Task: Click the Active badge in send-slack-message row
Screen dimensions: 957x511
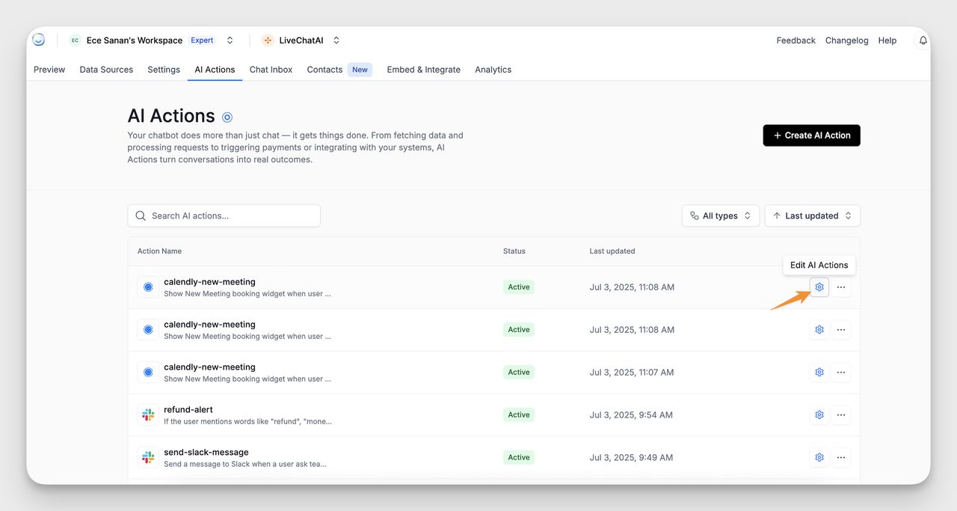Action: pyautogui.click(x=519, y=458)
